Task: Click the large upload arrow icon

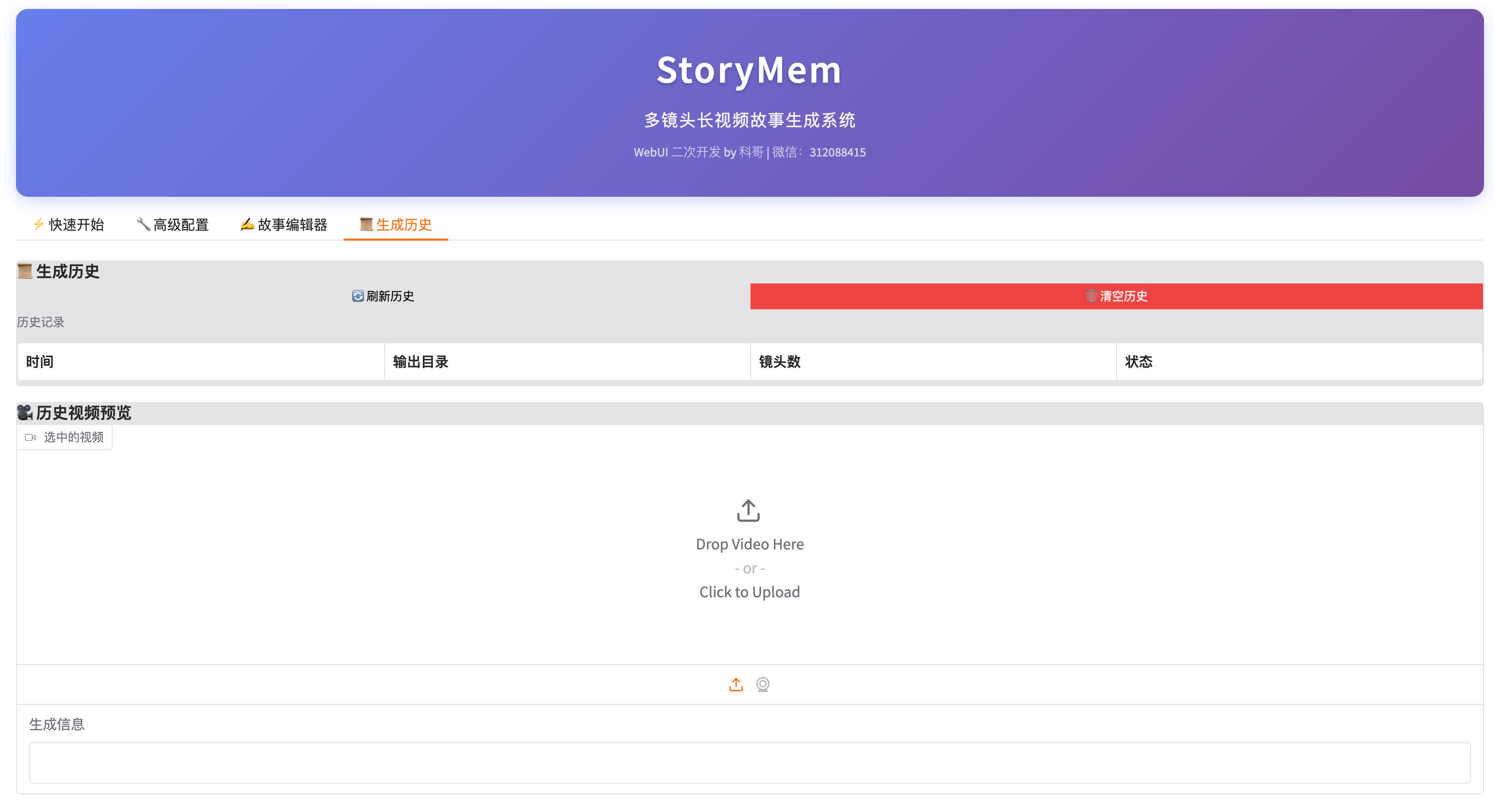Action: (748, 511)
